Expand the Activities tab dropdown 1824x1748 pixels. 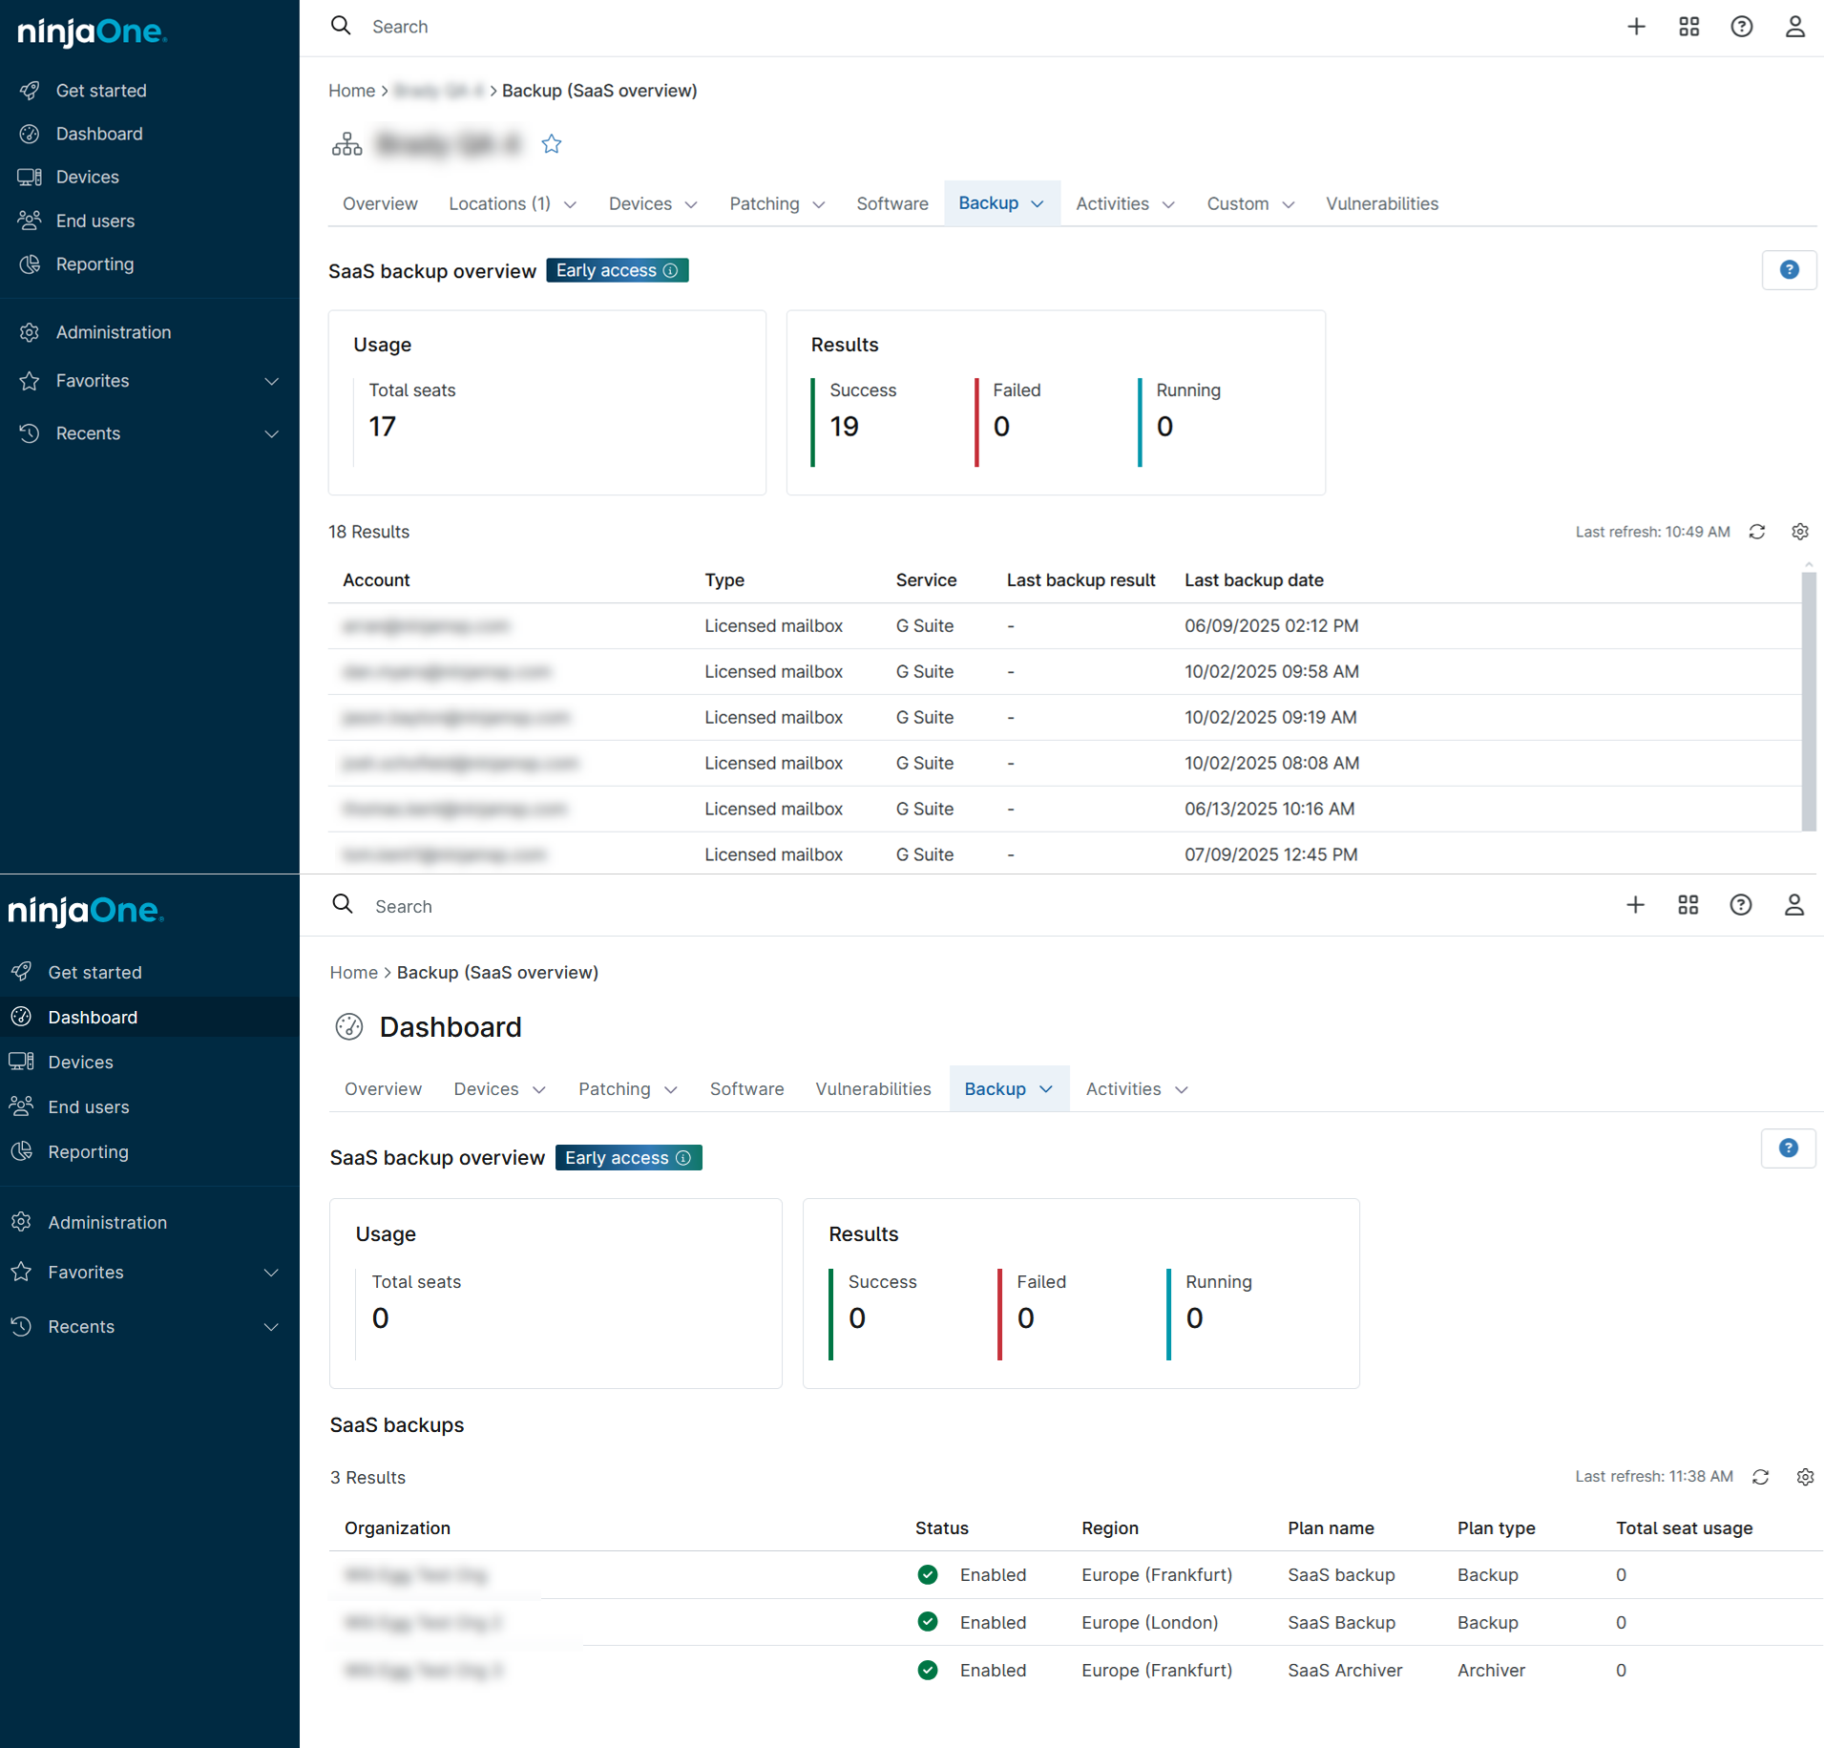pyautogui.click(x=1171, y=204)
